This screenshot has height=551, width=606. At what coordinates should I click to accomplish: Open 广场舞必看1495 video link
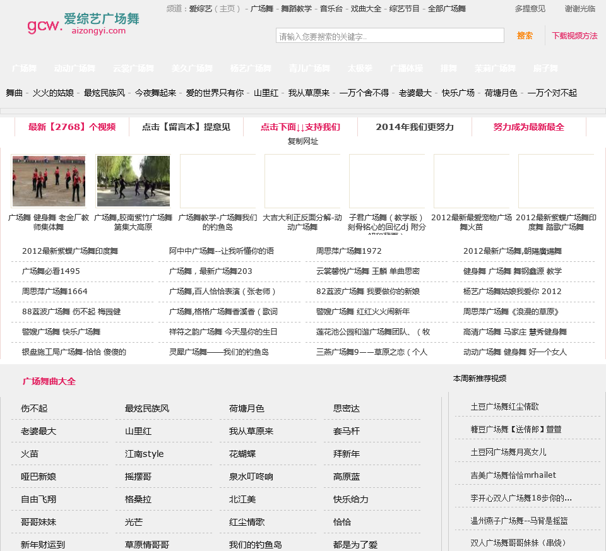[x=51, y=271]
